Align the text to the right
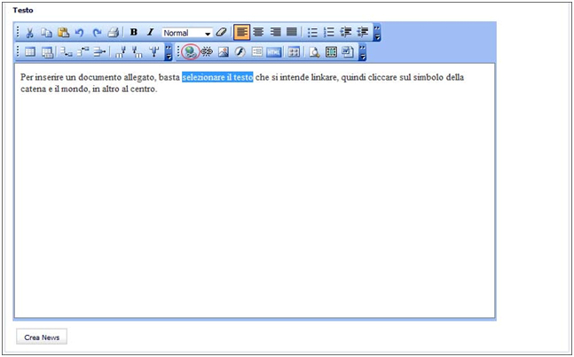This screenshot has width=574, height=357. pyautogui.click(x=275, y=32)
